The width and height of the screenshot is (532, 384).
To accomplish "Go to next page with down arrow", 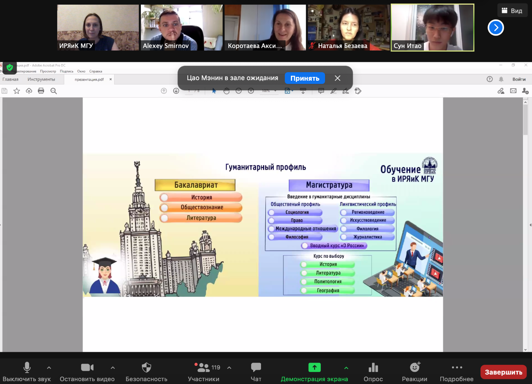I will [176, 91].
